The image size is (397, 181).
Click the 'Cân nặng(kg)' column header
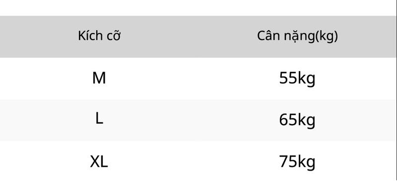[297, 37]
